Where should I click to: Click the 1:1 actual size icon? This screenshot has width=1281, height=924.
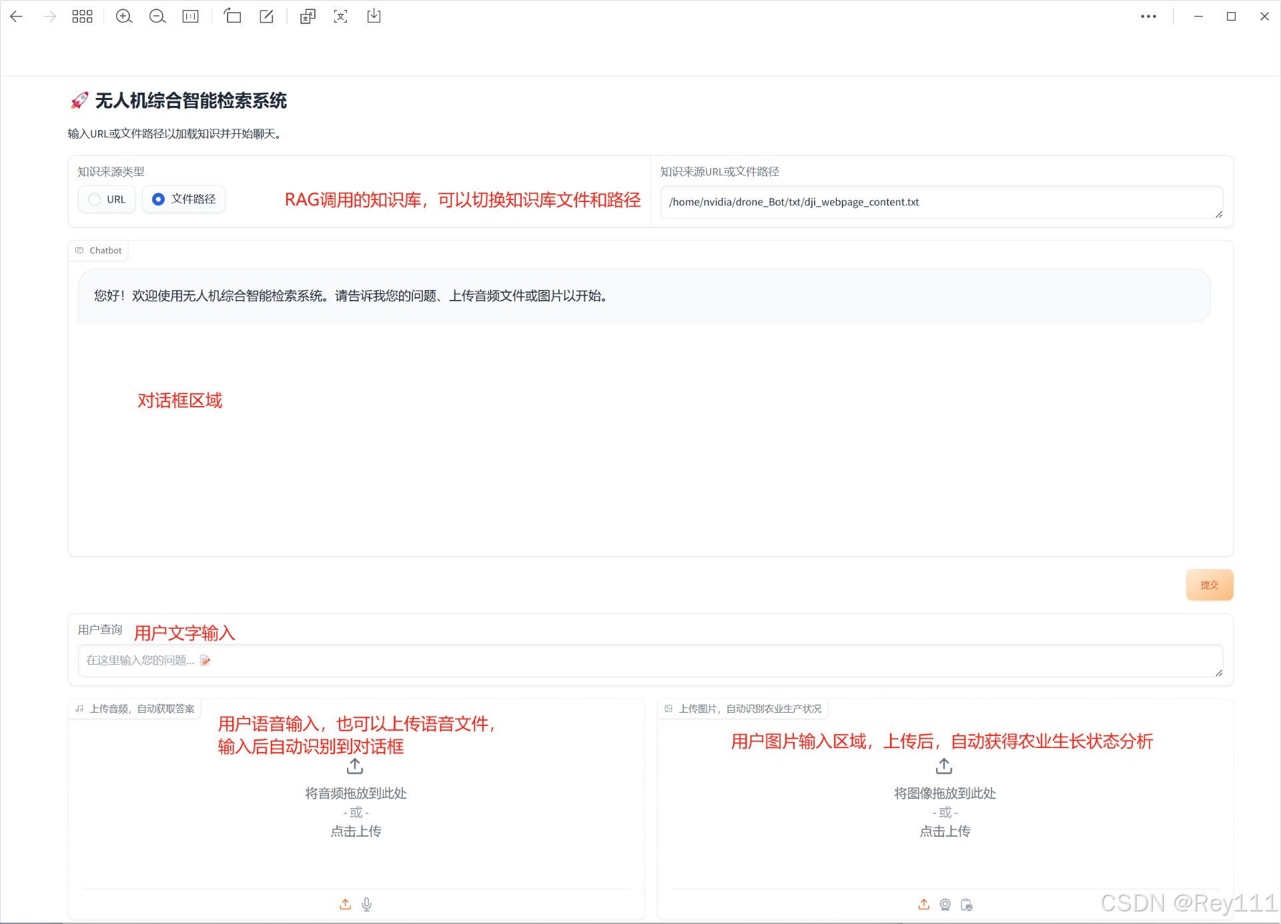(x=191, y=16)
